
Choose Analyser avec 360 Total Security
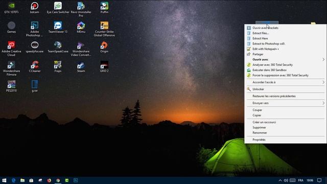tap(285, 65)
